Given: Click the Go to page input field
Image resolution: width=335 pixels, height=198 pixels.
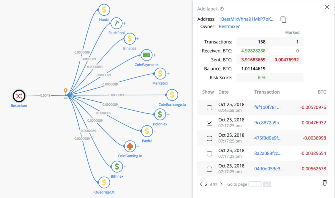Looking at the screenshot, I should click(255, 184).
